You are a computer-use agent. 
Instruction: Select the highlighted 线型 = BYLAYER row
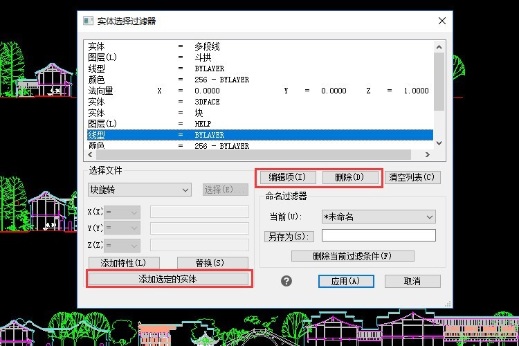259,135
